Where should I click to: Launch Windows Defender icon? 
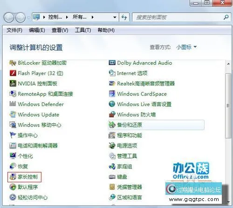click(x=13, y=104)
